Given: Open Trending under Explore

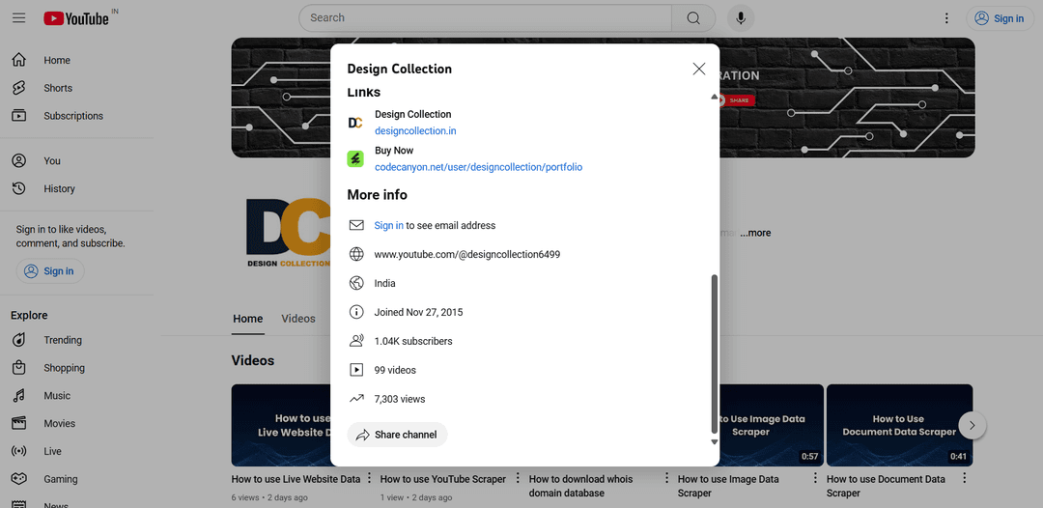Looking at the screenshot, I should pyautogui.click(x=77, y=340).
